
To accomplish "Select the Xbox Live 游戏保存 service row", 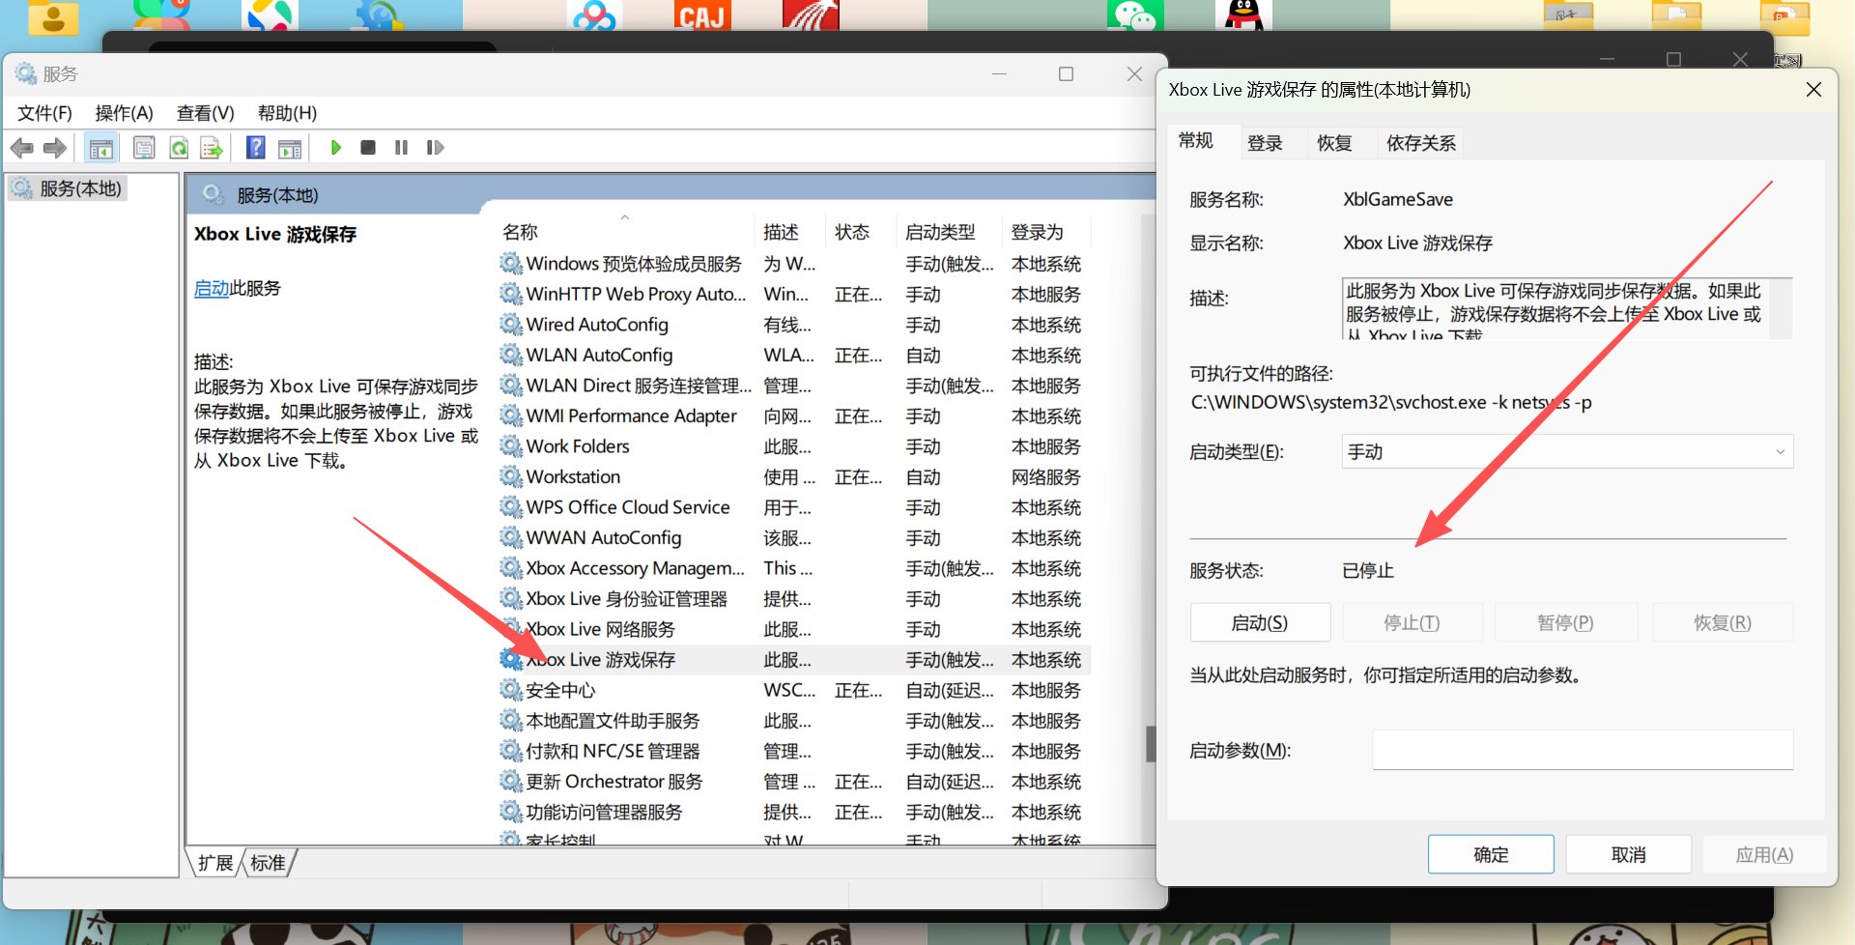I will 794,660.
